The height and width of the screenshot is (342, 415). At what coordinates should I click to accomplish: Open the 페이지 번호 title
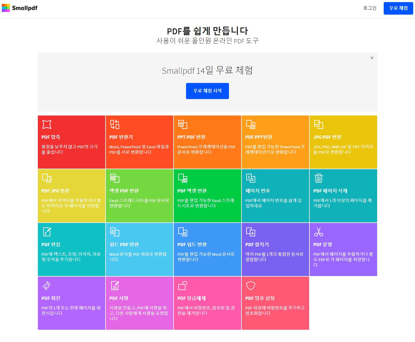coord(258,191)
